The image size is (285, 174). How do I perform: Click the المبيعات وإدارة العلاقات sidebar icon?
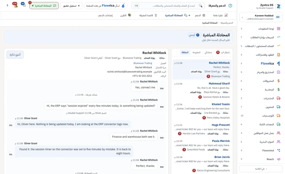pyautogui.click(x=278, y=37)
